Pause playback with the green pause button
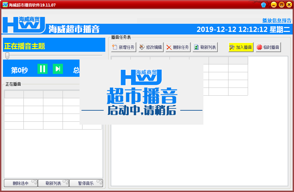Screen dimensions: 294x192 click(42, 69)
